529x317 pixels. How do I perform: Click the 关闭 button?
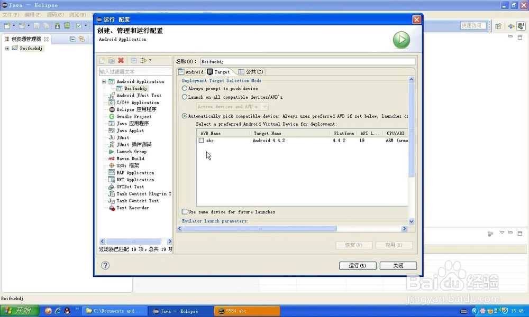[398, 265]
